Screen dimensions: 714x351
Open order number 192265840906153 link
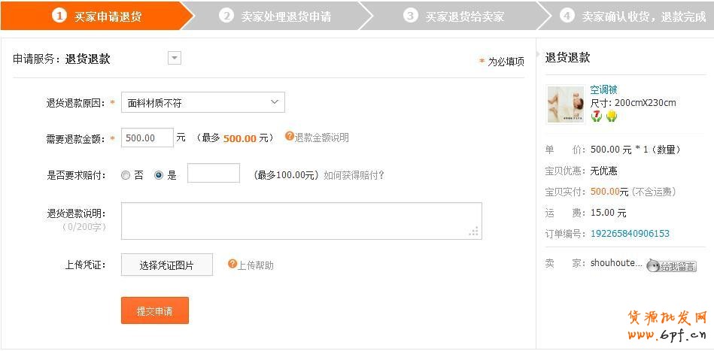pos(630,234)
